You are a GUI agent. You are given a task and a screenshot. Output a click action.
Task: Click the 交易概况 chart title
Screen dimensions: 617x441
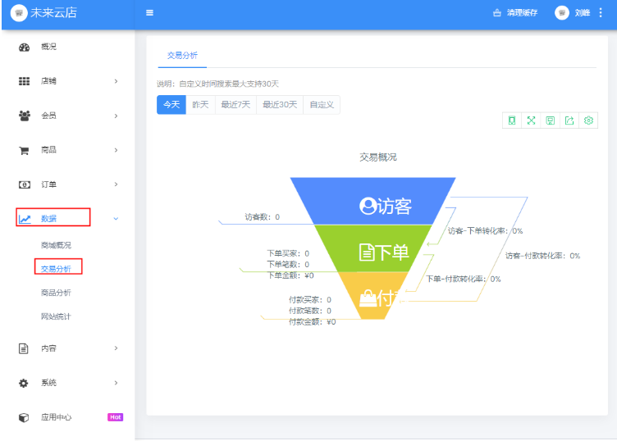click(378, 157)
